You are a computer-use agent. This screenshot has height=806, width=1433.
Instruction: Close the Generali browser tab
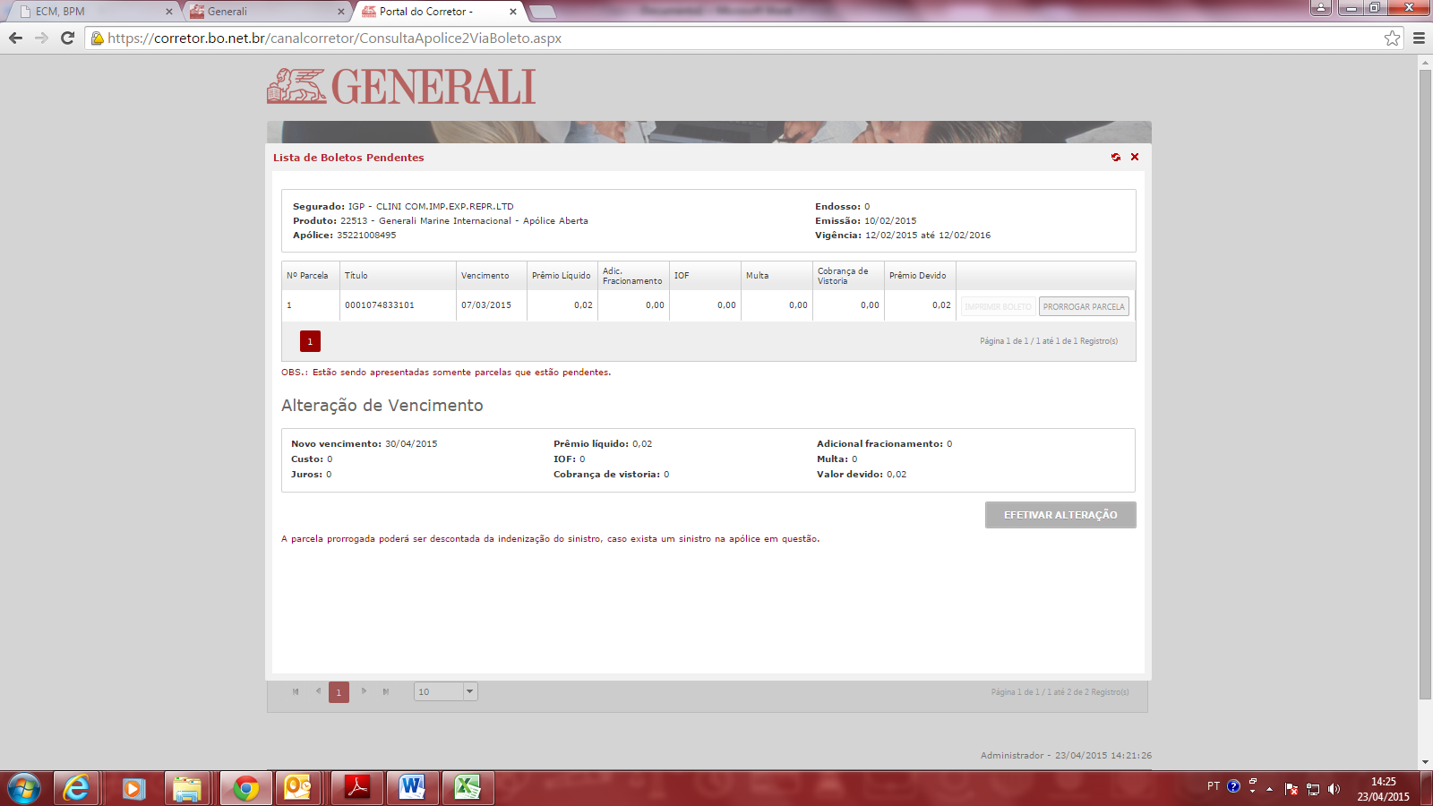(x=340, y=12)
